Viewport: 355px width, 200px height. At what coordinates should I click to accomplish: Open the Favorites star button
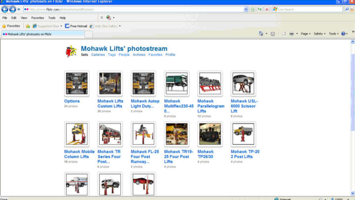tap(11, 26)
